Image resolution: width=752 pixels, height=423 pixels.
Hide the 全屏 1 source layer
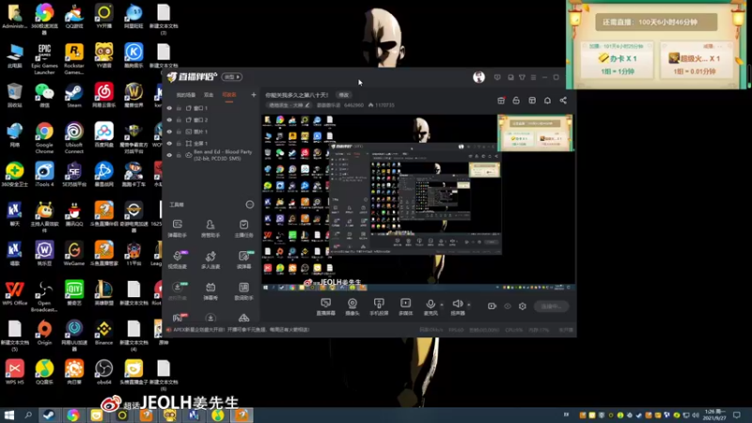(169, 144)
